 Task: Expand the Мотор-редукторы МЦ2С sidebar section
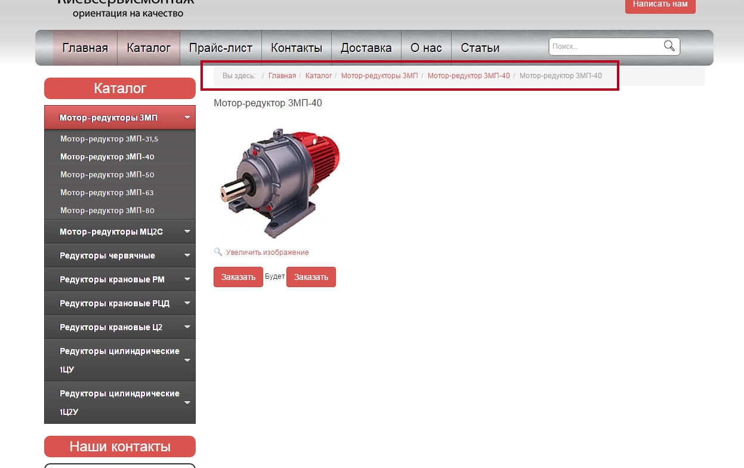(187, 232)
